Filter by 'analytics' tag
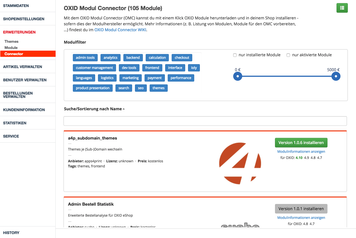The image size is (356, 238). (110, 58)
